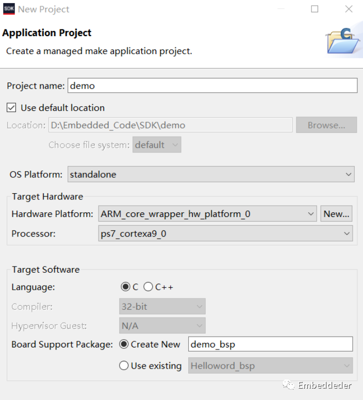Maximize the New Project window

pyautogui.click(x=315, y=9)
